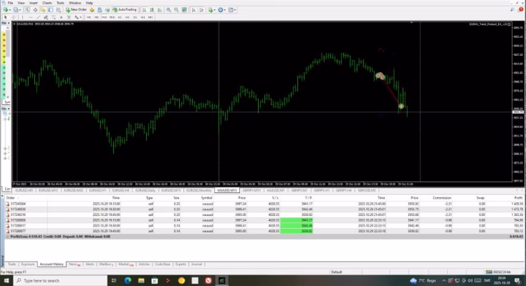
Task: Toggle Chart Shift on the toolbar
Action: [x=201, y=10]
